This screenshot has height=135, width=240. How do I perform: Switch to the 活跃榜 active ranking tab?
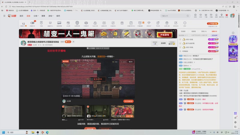193,31
